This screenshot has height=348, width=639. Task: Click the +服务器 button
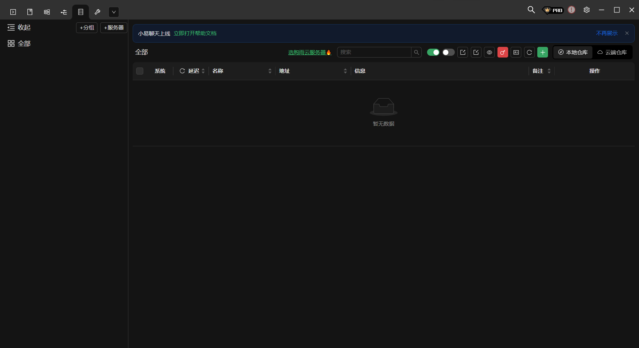click(114, 28)
